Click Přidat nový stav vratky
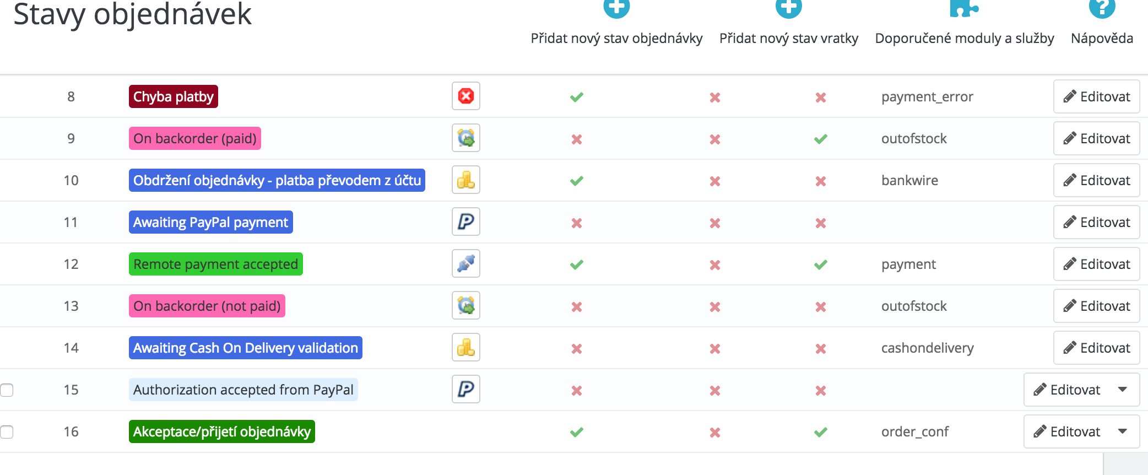The image size is (1148, 475). point(789,38)
